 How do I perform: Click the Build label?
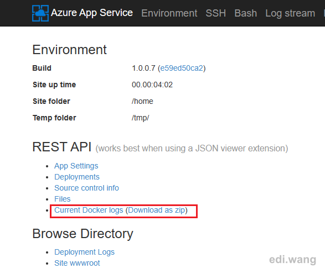pos(42,68)
